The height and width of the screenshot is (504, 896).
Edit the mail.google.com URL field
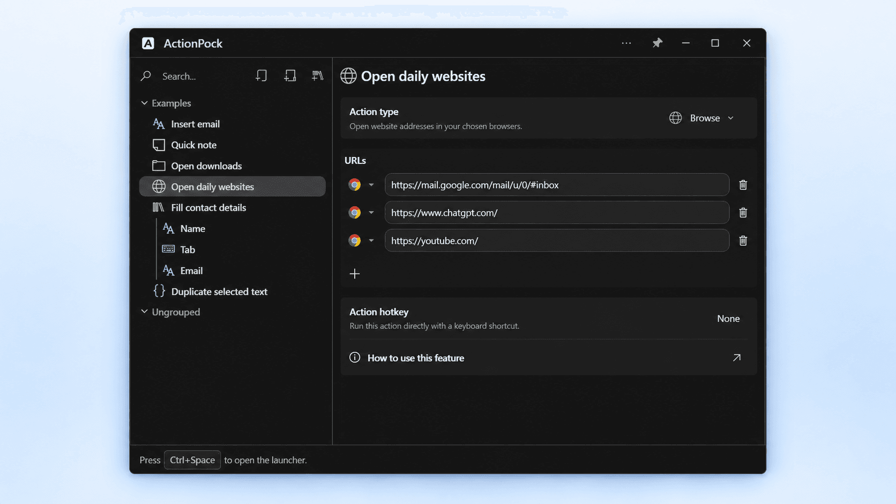pos(557,185)
